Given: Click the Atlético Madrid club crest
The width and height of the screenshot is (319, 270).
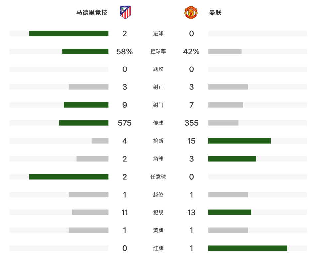Looking at the screenshot, I should (125, 12).
